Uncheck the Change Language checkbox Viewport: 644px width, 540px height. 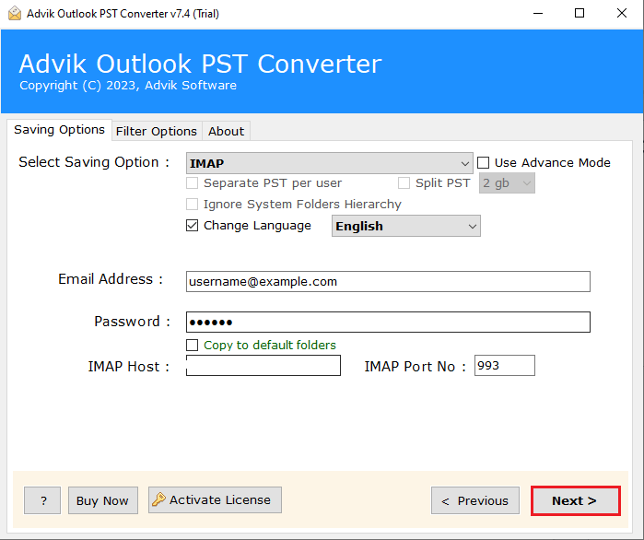click(x=193, y=226)
